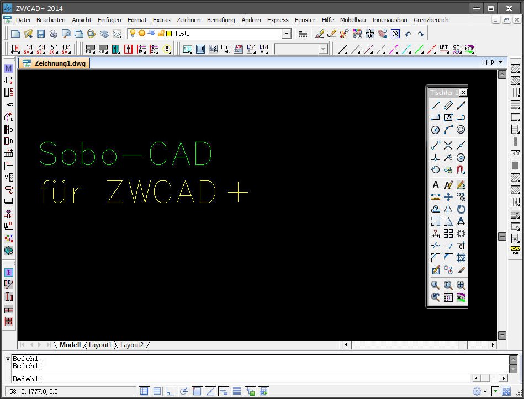Click the Print icon in toolbar
The image size is (524, 399).
pyautogui.click(x=54, y=34)
